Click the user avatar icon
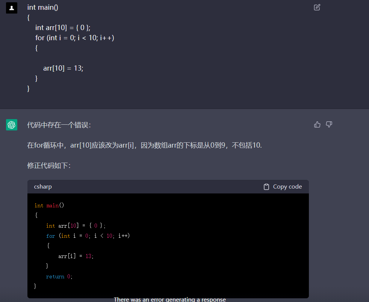This screenshot has height=302, width=369. pyautogui.click(x=12, y=8)
